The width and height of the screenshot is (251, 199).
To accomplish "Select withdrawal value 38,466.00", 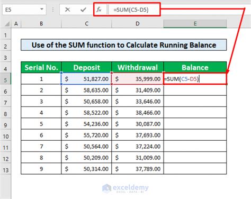I will 138,113.
